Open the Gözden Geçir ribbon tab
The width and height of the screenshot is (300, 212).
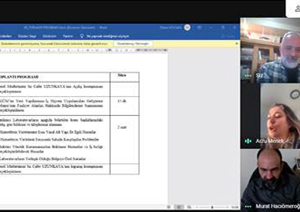click(x=27, y=36)
